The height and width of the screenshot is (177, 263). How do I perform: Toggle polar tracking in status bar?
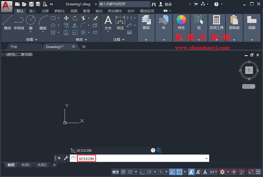click(149, 172)
